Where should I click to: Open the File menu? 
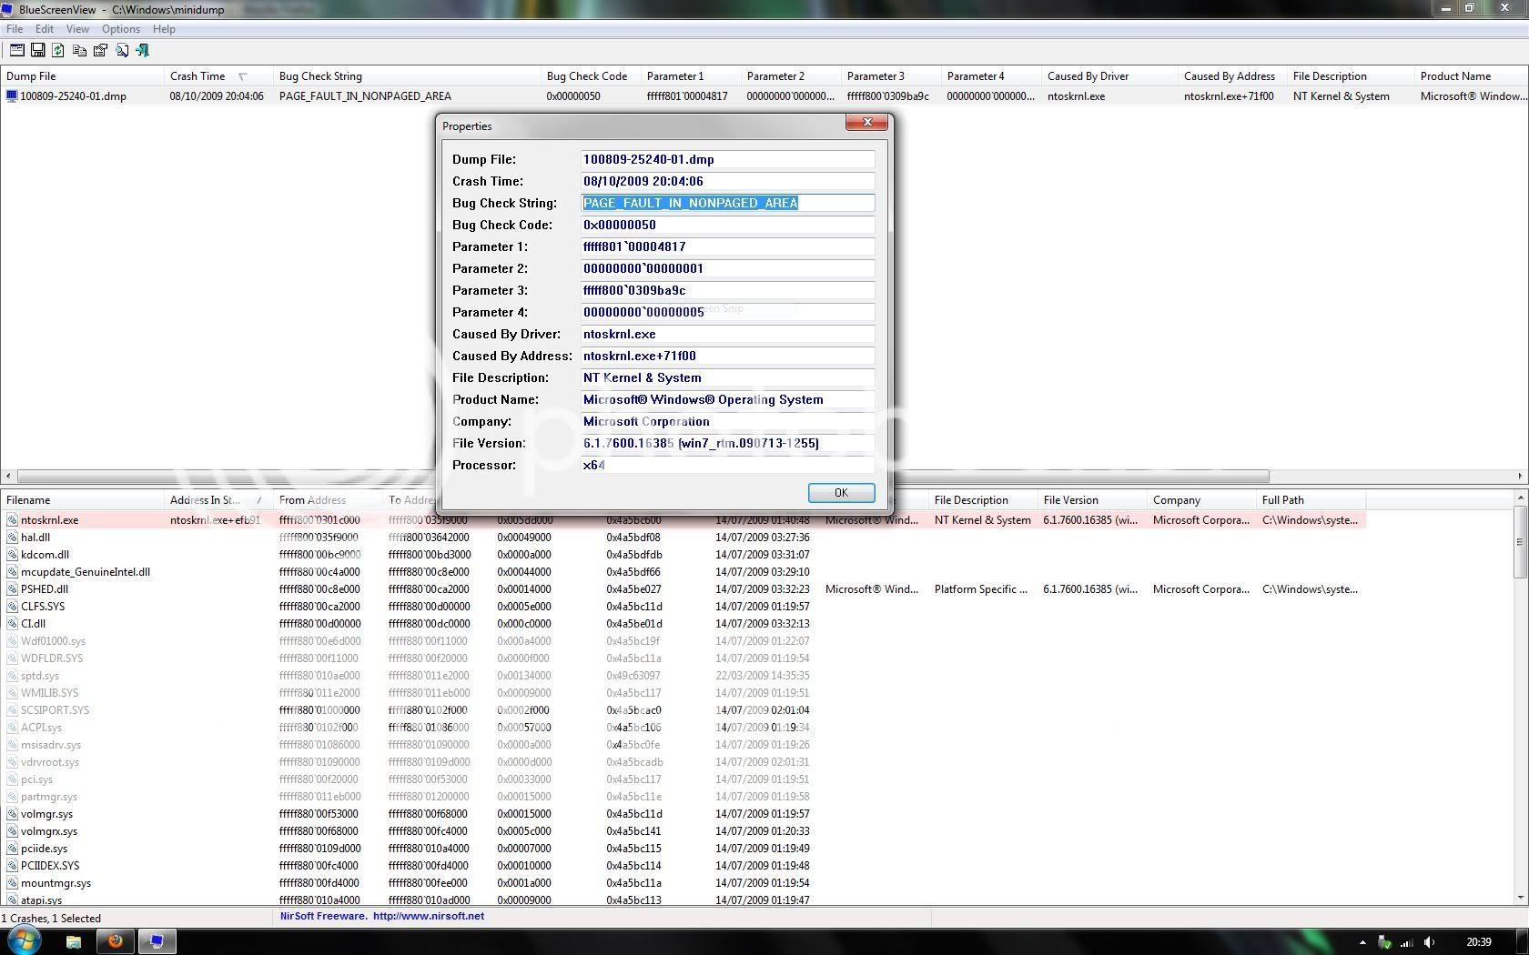coord(15,29)
